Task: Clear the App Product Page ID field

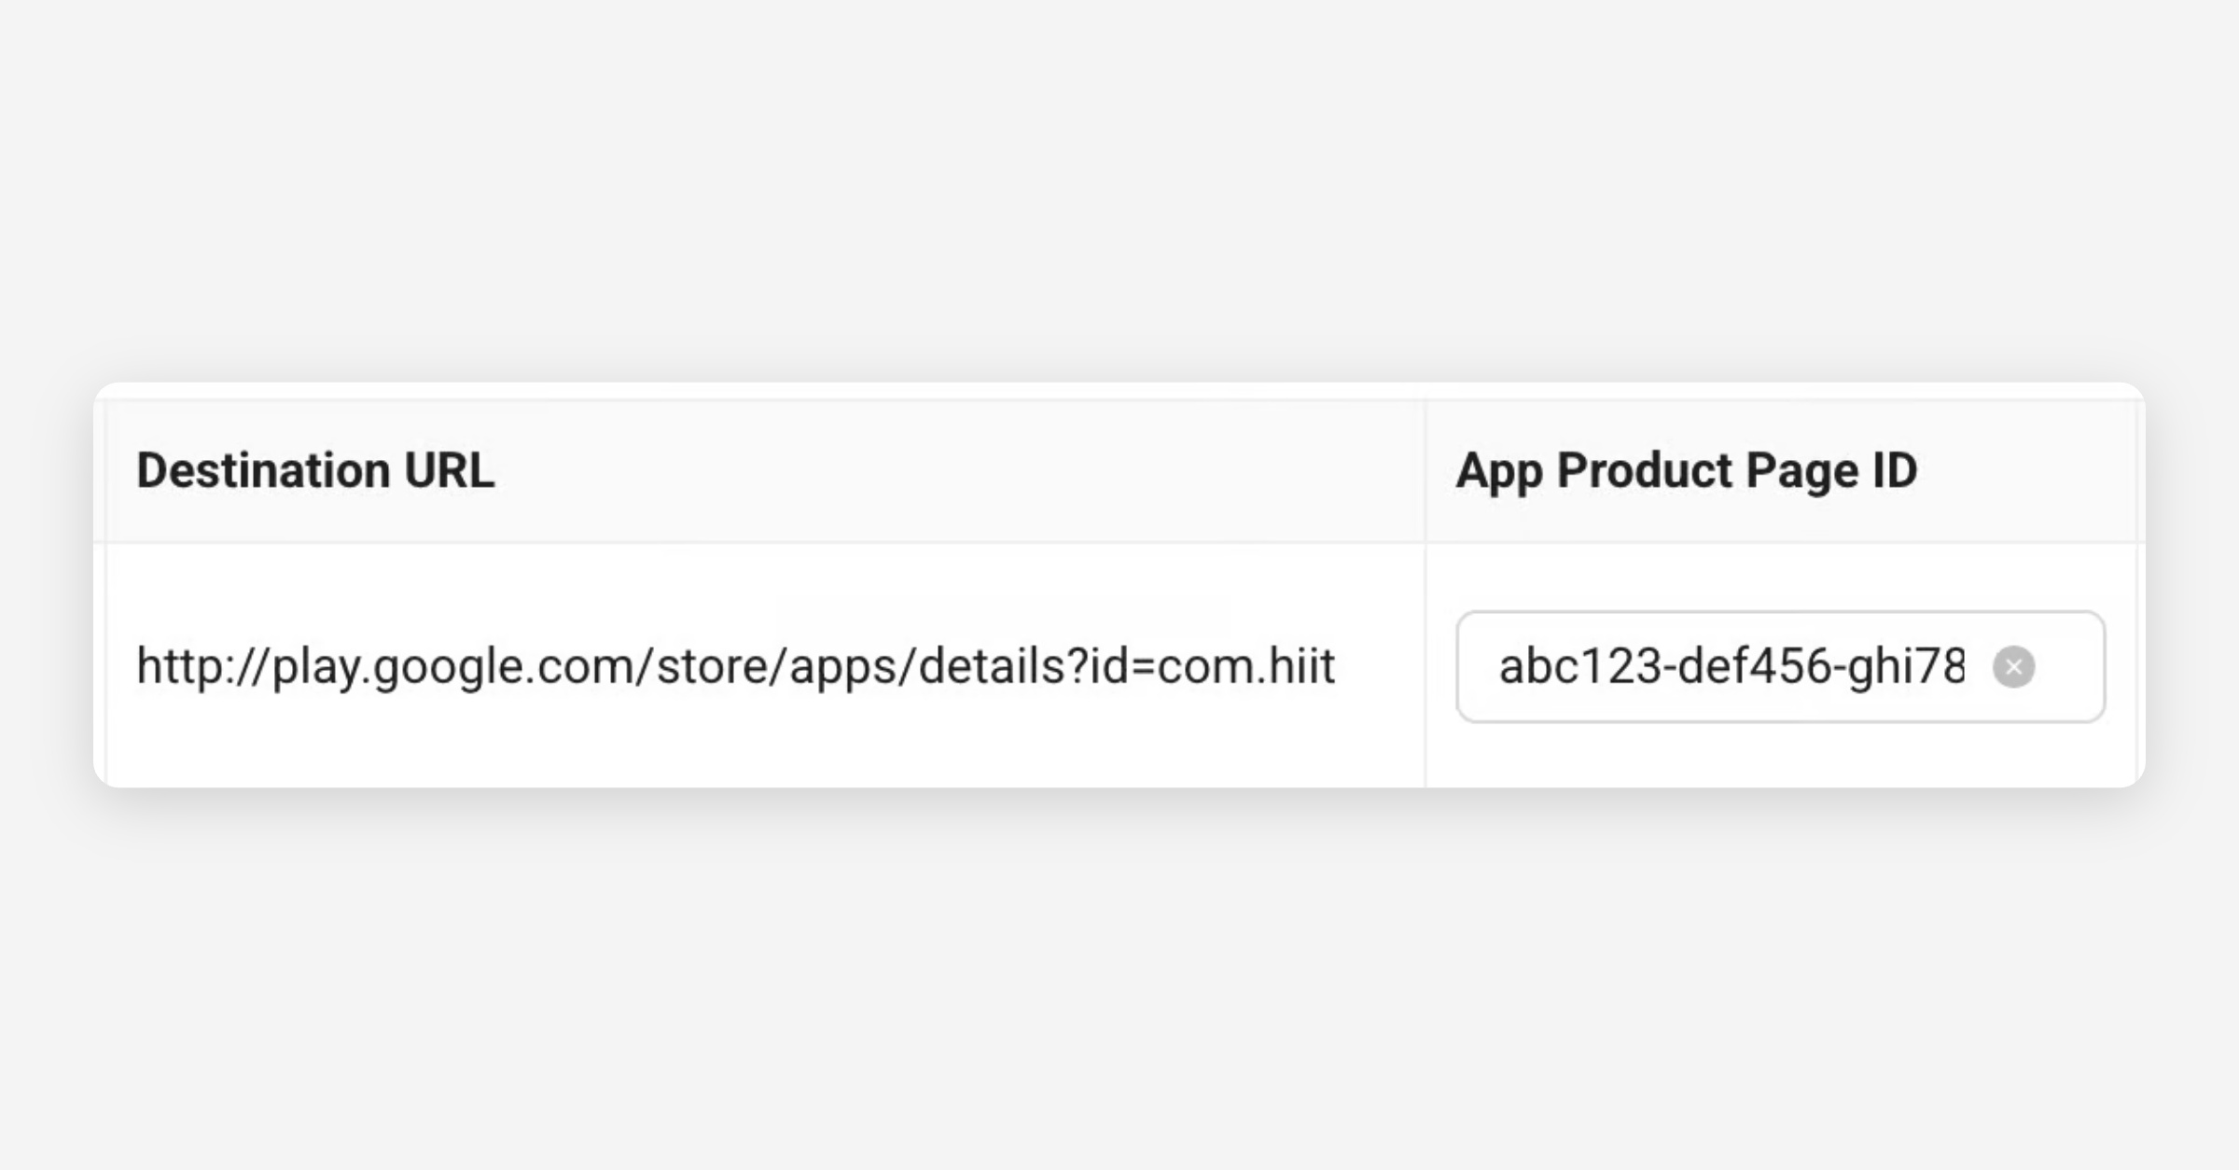Action: (2013, 667)
